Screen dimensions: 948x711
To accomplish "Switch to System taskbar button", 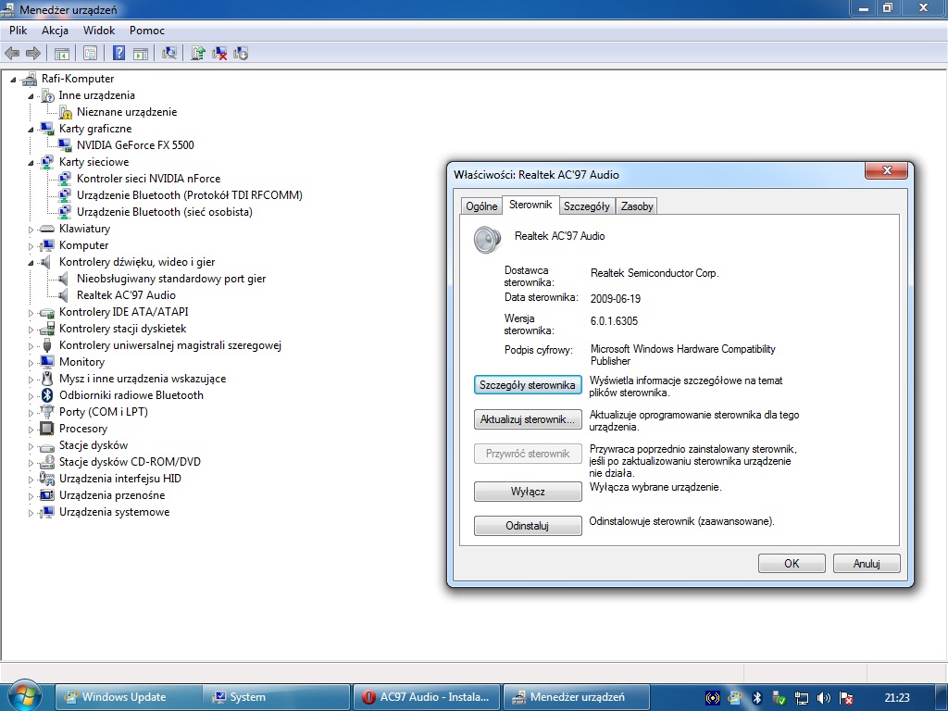I will tap(276, 697).
